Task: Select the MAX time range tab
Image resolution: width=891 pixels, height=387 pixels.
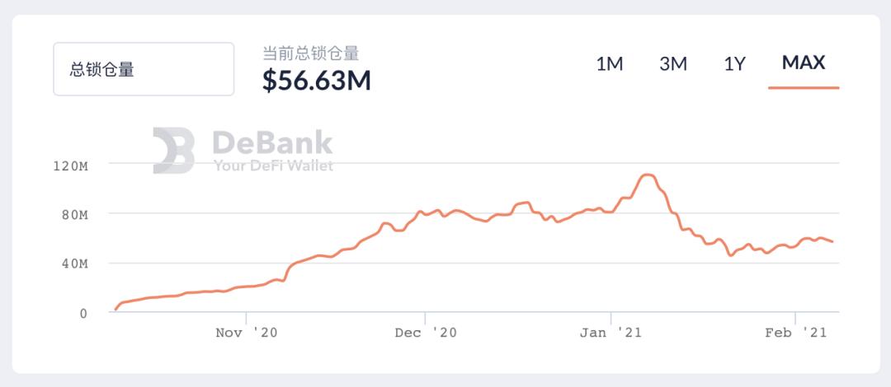Action: coord(804,63)
